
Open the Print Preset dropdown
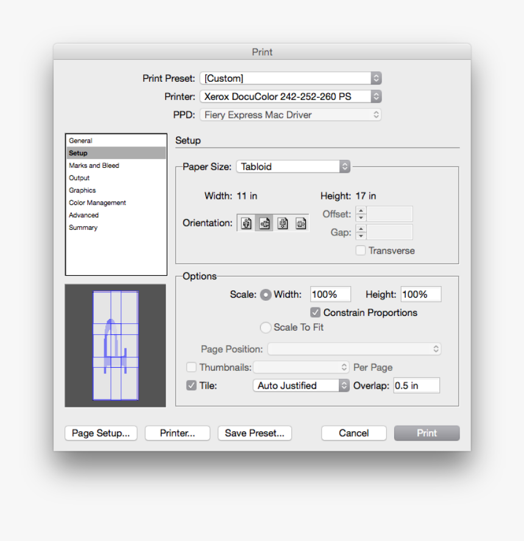coord(290,78)
